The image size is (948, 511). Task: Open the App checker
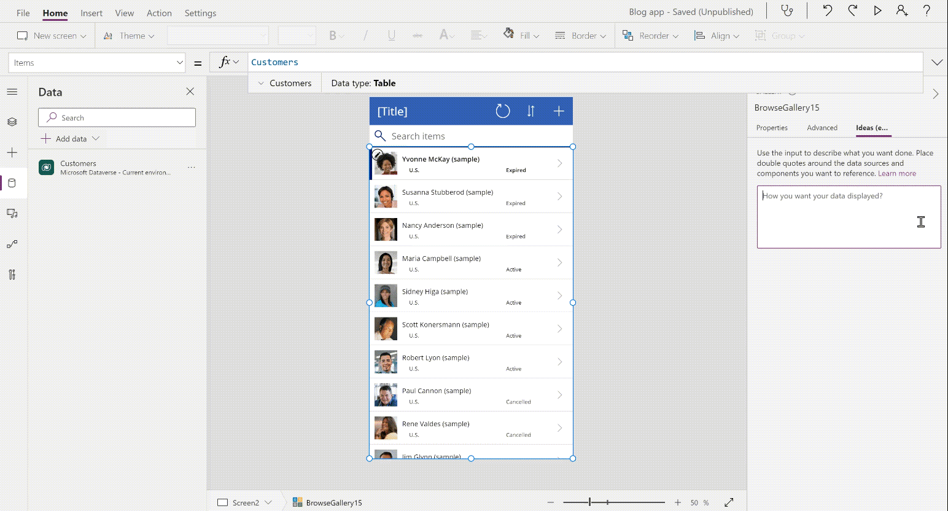pos(788,10)
